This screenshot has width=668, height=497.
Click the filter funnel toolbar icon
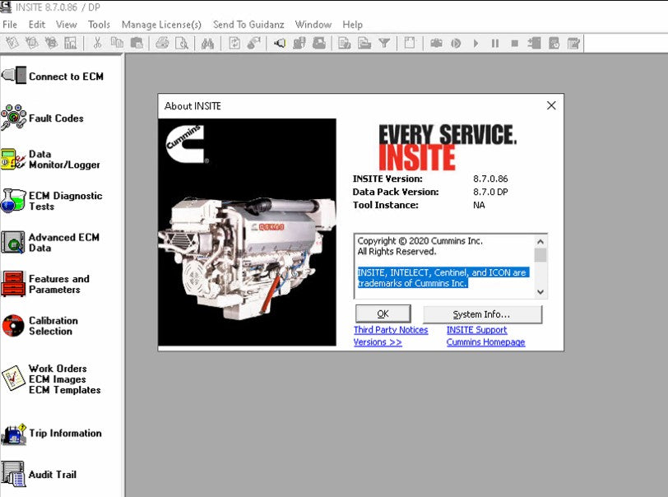click(383, 43)
